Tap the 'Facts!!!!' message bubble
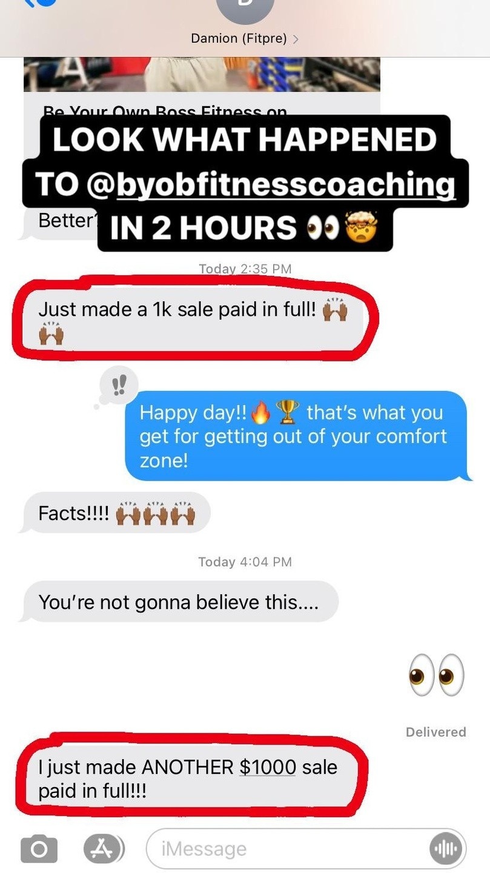490x873 pixels. (x=117, y=513)
